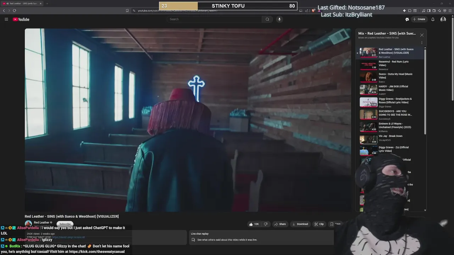Click the Create button

click(x=419, y=19)
